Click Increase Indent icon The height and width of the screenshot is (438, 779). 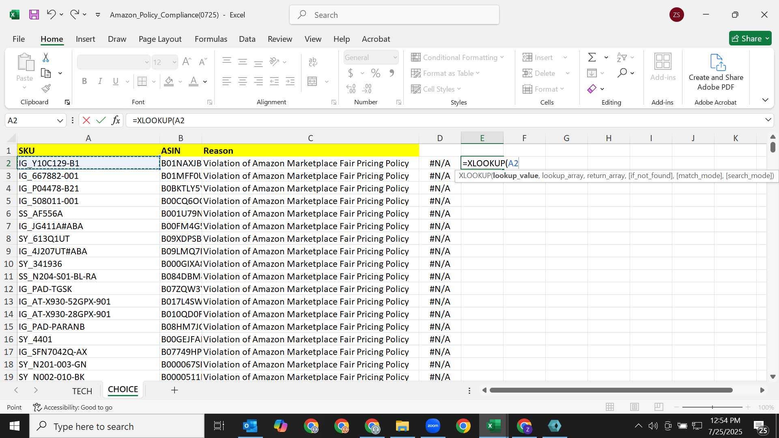[291, 81]
